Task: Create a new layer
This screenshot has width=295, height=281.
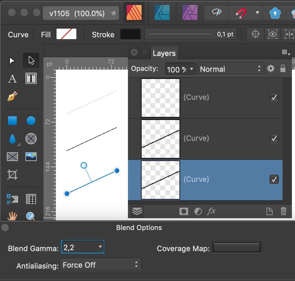Action: tap(270, 211)
